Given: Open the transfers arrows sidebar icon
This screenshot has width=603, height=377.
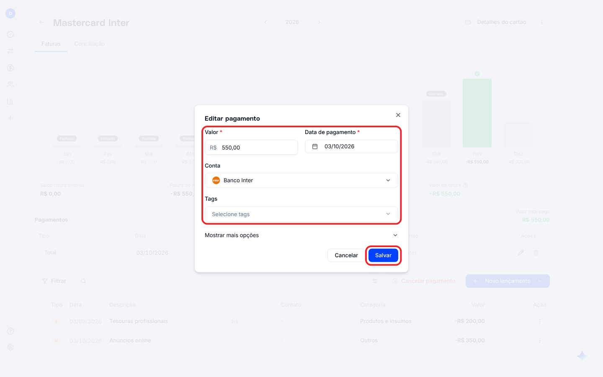Looking at the screenshot, I should tap(10, 51).
